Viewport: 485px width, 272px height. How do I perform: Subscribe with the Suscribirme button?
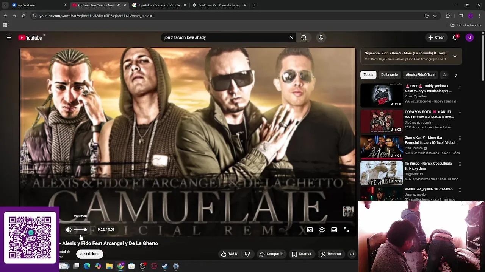tap(90, 254)
